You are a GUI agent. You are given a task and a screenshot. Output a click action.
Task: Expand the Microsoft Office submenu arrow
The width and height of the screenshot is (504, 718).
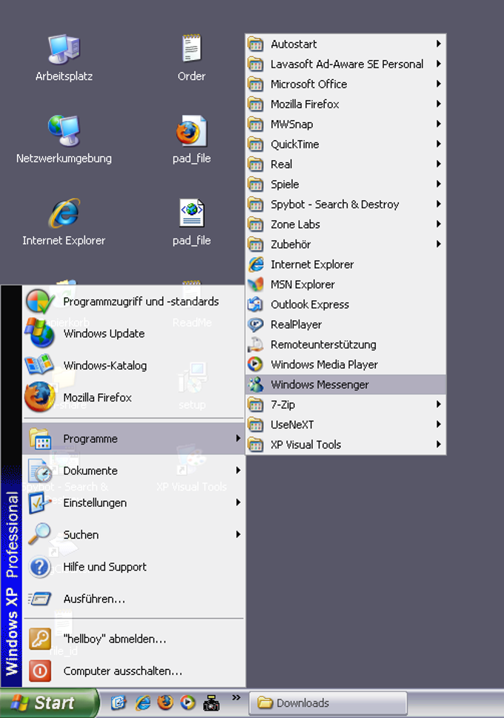pos(439,84)
